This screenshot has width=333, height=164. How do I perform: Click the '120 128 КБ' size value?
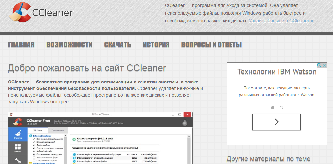point(132,154)
